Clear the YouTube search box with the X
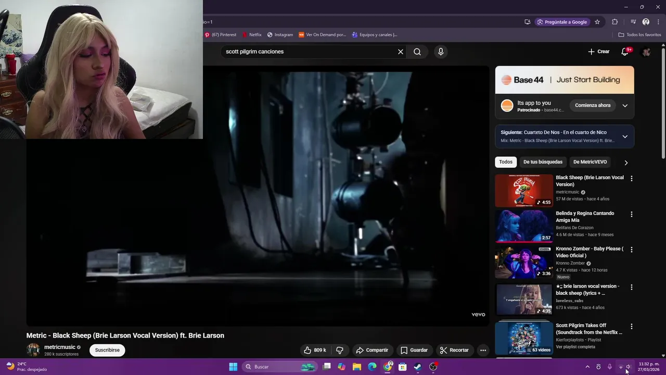Image resolution: width=666 pixels, height=375 pixels. (x=401, y=52)
